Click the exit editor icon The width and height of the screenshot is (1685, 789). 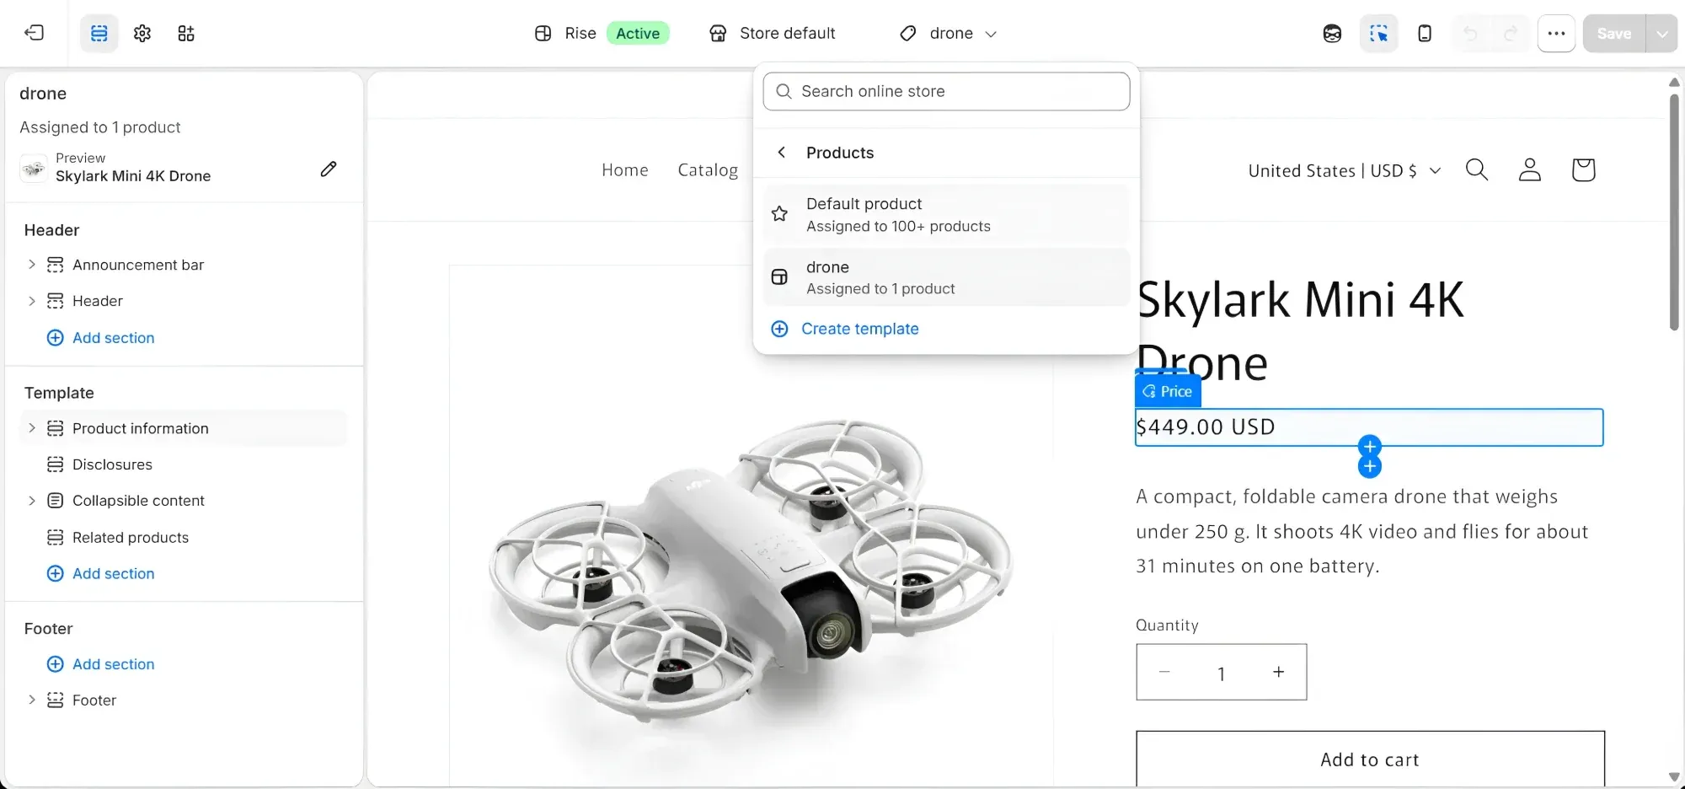[35, 33]
